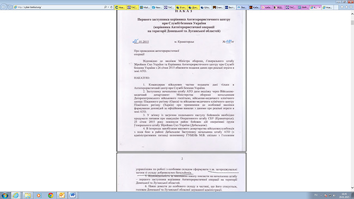Open Windows Media Player taskbar icon

[39, 195]
